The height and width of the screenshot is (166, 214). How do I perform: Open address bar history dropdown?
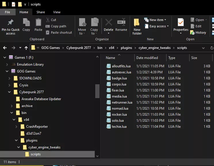point(203,48)
